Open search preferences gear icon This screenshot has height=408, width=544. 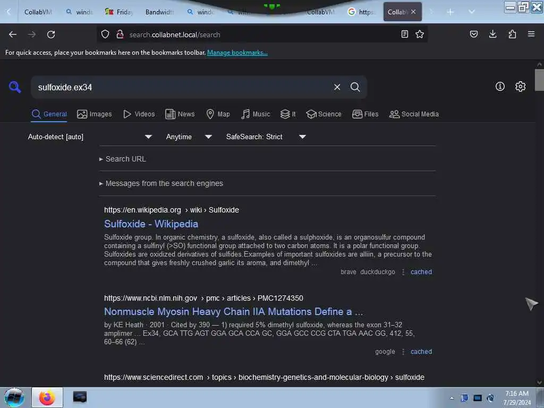tap(520, 87)
